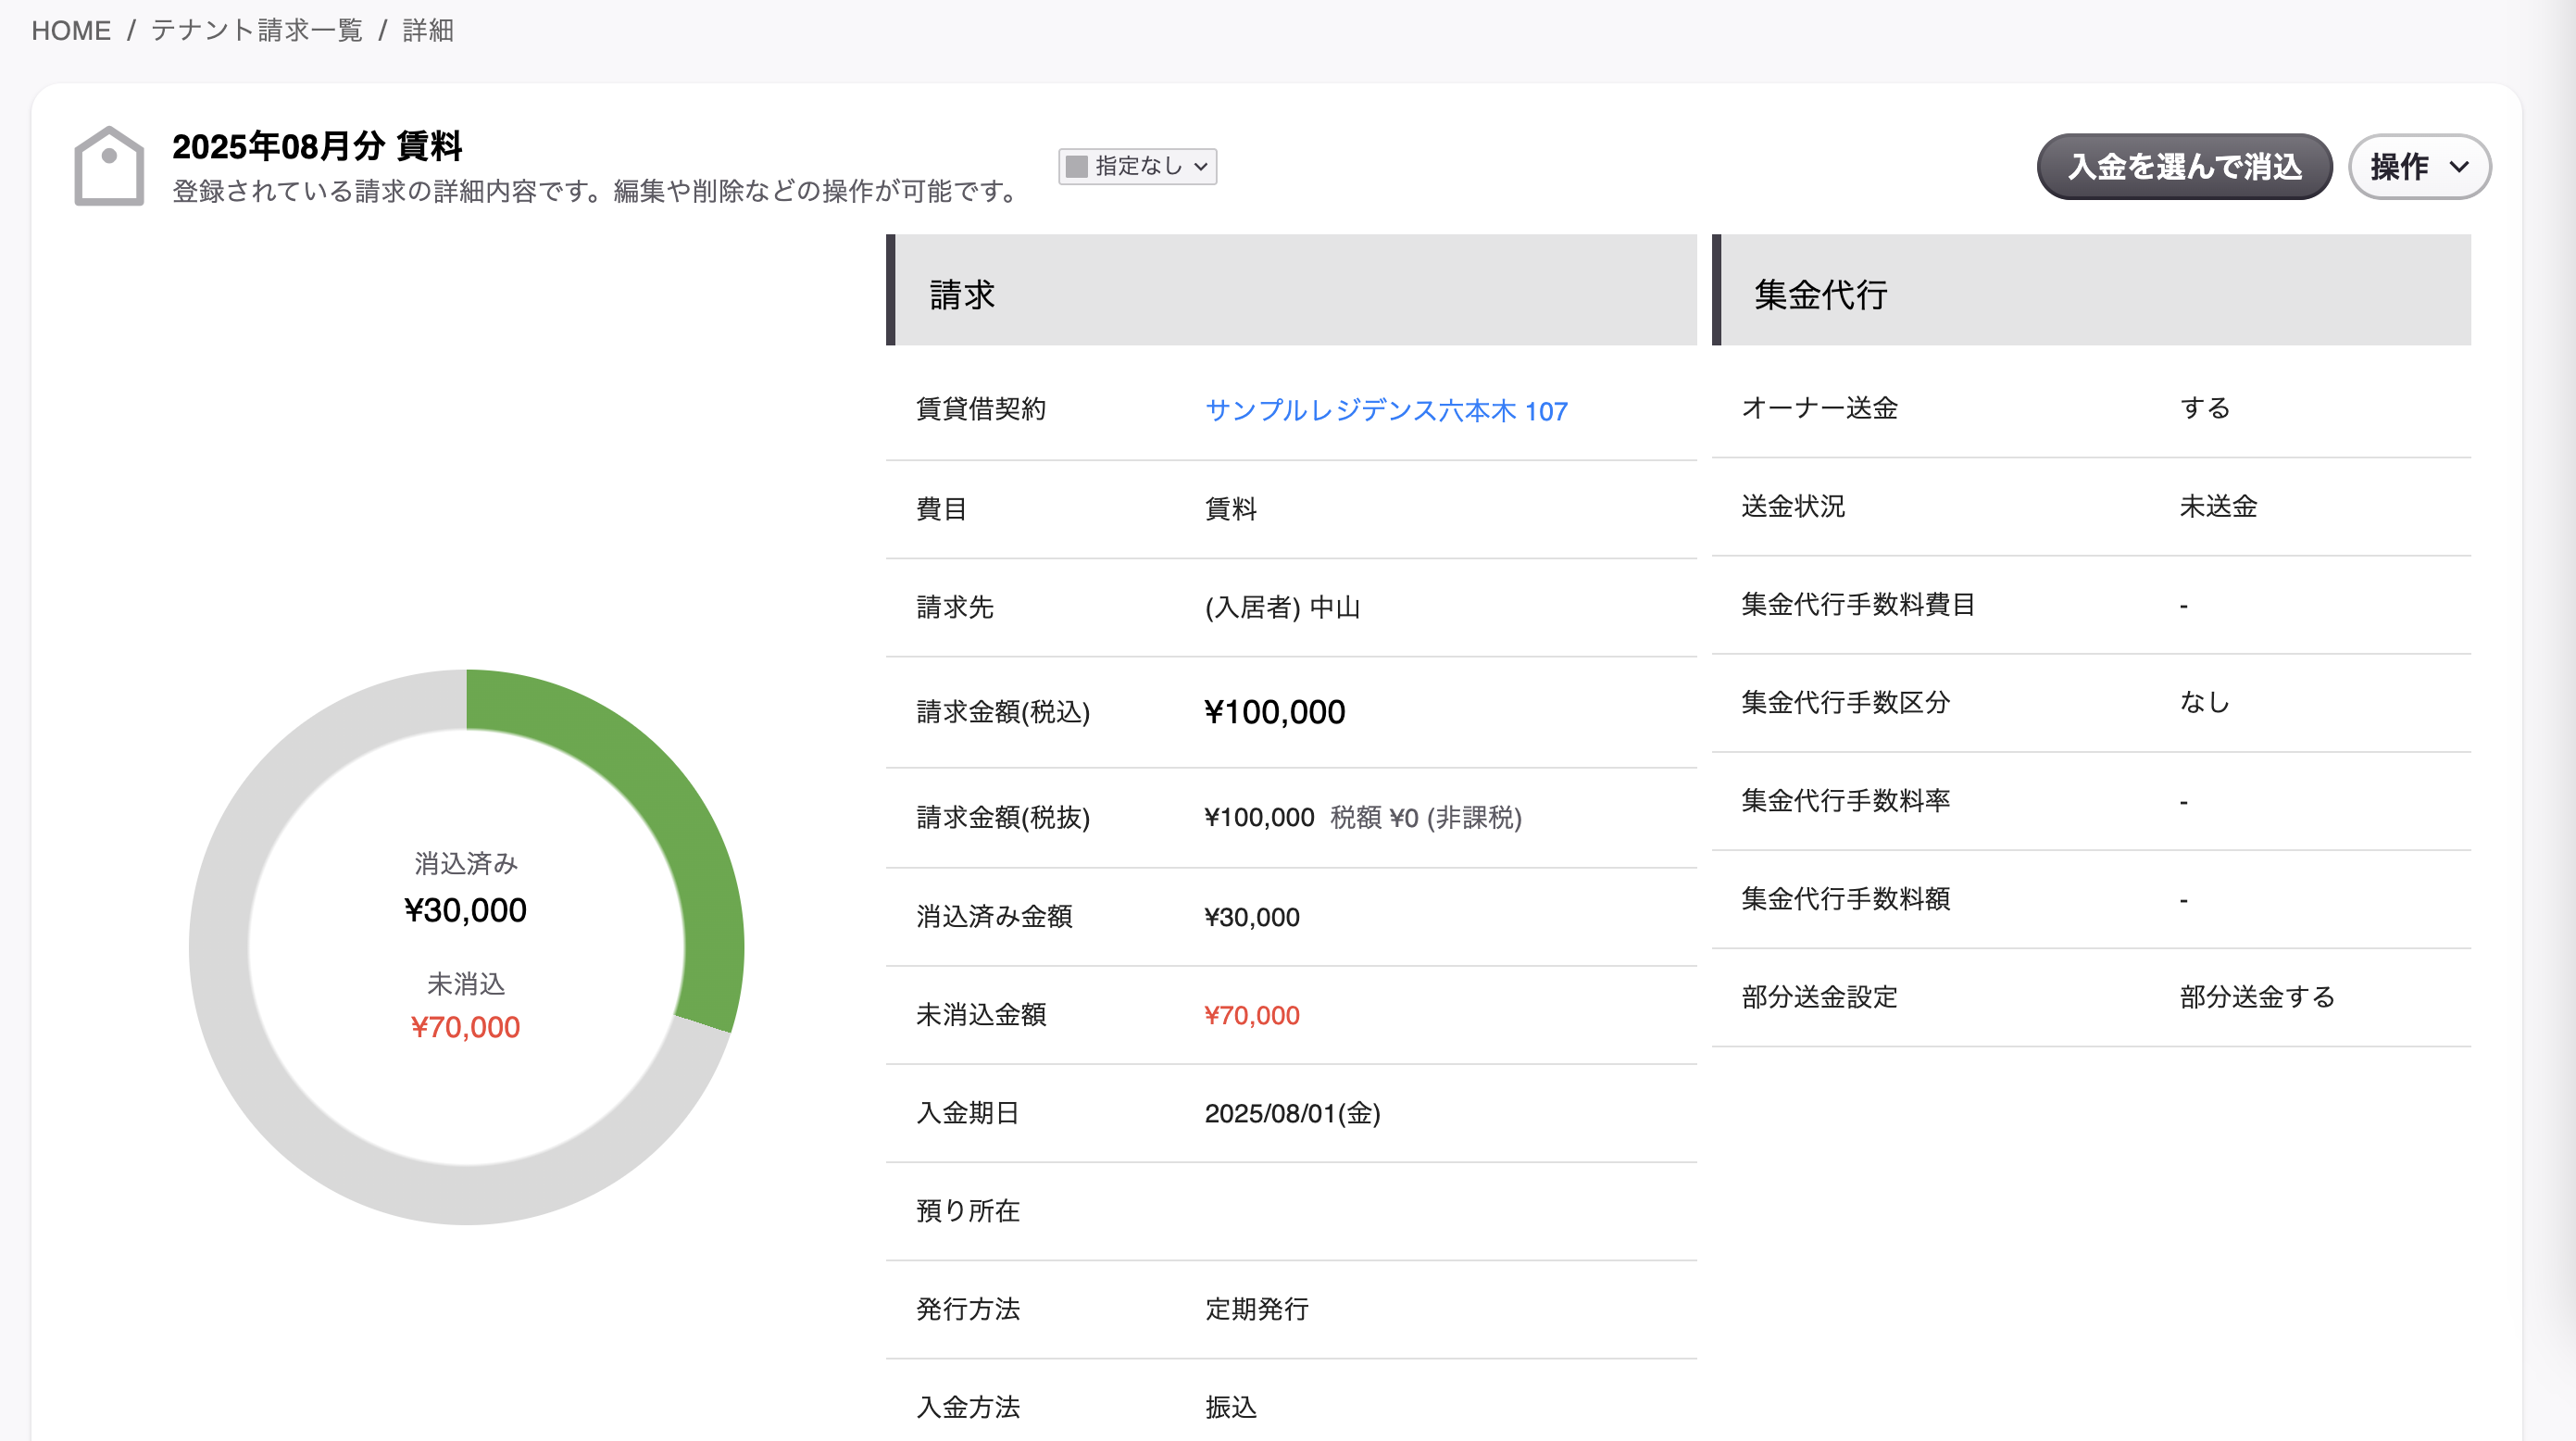2576x1441 pixels.
Task: Open テナント請求一覧 breadcrumb link
Action: (x=256, y=30)
